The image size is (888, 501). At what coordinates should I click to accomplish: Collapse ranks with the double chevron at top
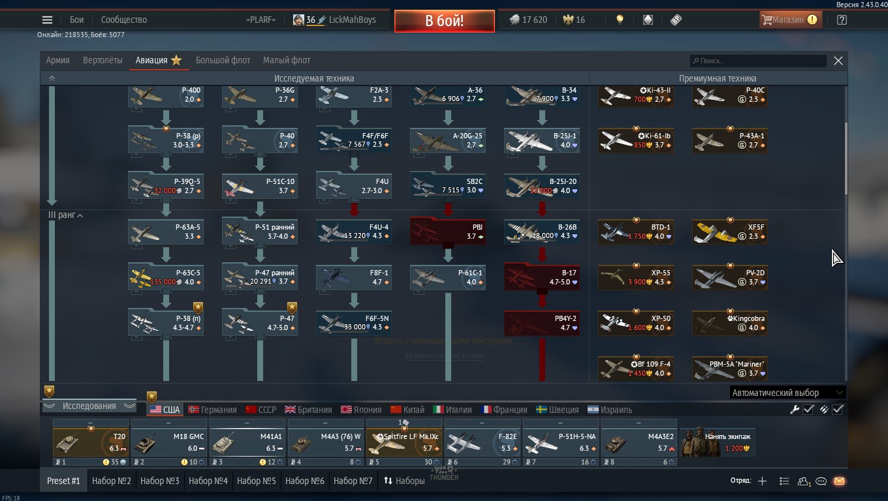pos(52,78)
